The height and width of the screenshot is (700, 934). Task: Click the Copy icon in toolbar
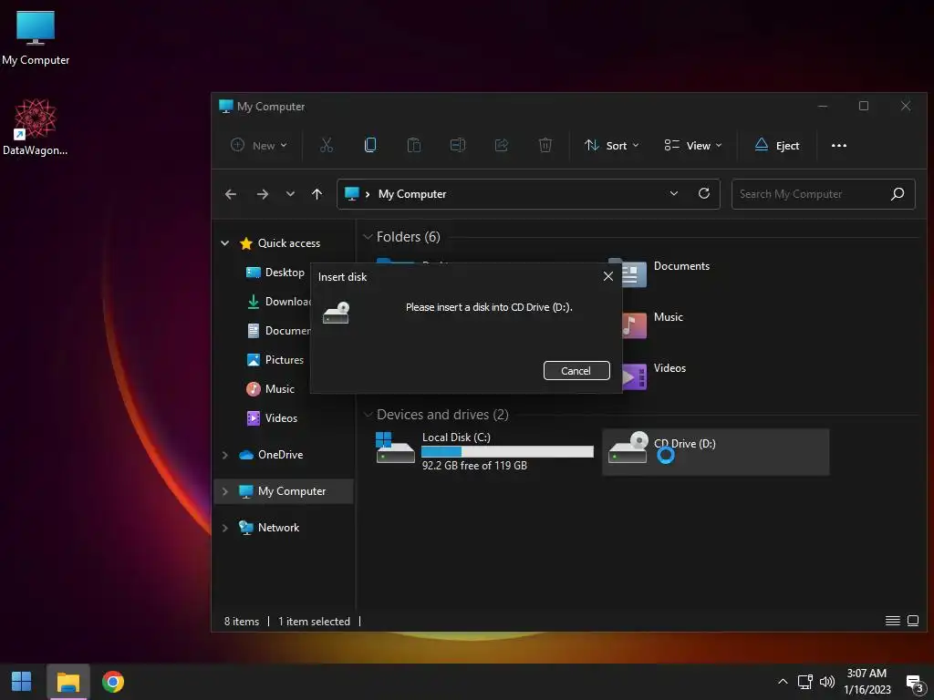(x=370, y=145)
